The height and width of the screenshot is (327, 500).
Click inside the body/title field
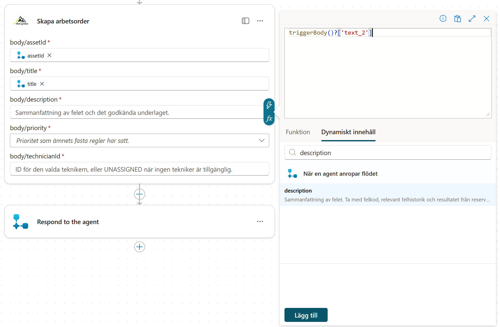coord(139,84)
